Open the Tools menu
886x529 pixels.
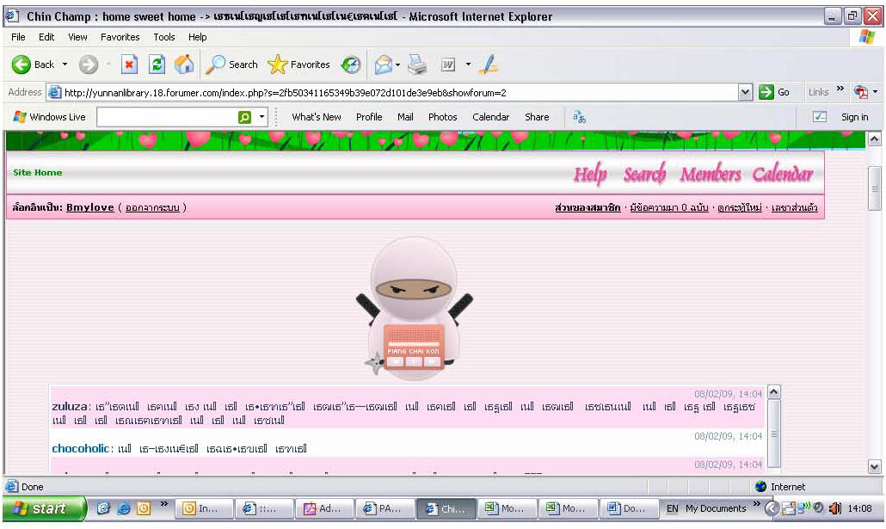click(163, 37)
